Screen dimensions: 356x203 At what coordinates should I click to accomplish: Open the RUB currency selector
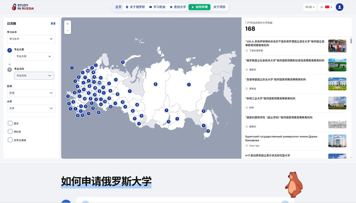310,7
